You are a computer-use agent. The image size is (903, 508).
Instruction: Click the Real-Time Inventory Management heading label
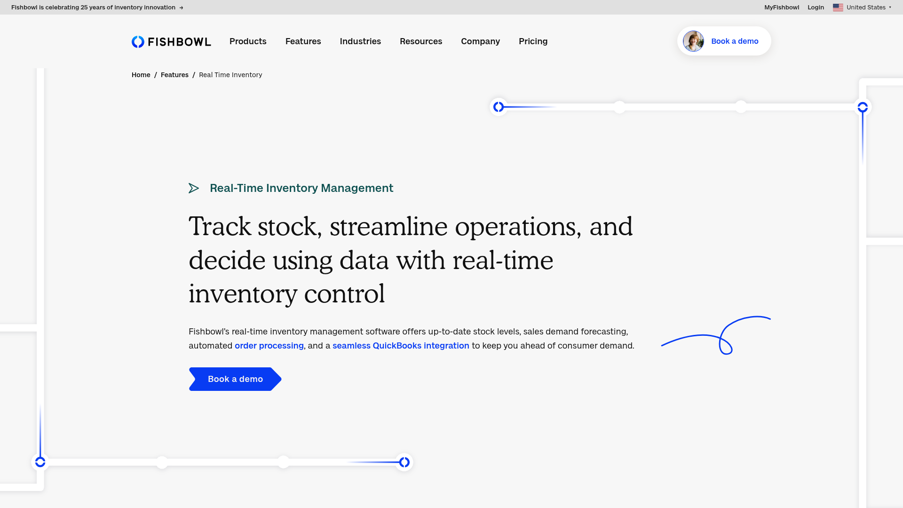301,188
